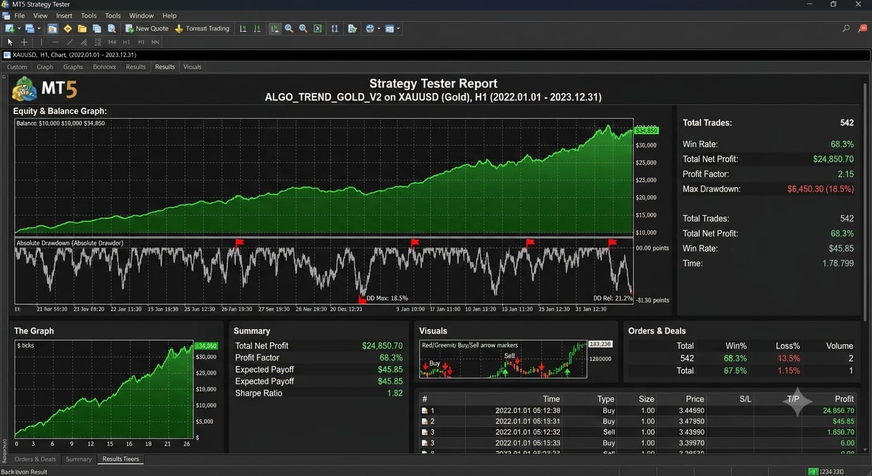
Task: Switch to the Custom tab
Action: coord(17,67)
